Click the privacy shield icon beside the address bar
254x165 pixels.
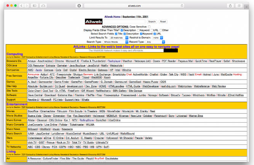(x=79, y=6)
